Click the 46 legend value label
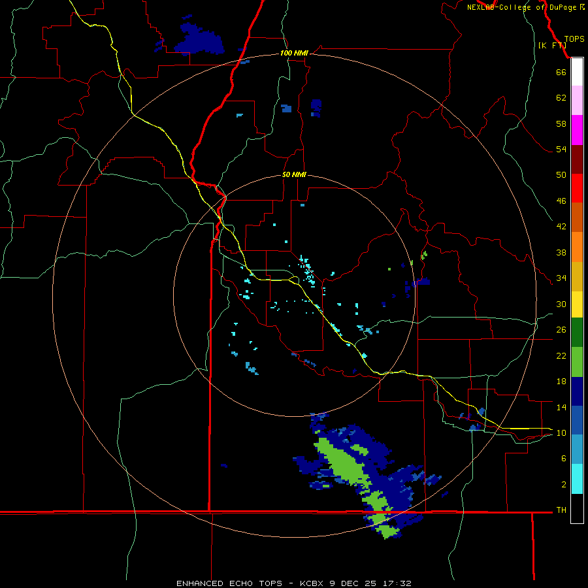The height and width of the screenshot is (588, 588). pyautogui.click(x=561, y=201)
